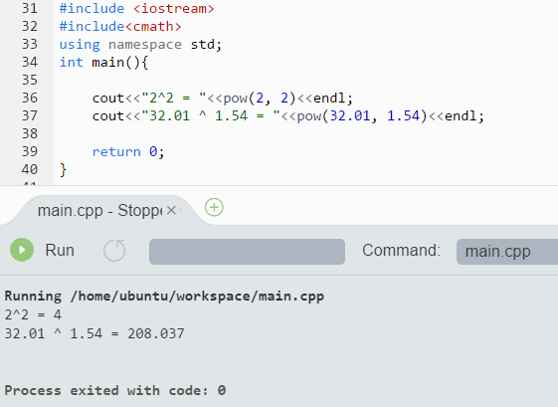The width and height of the screenshot is (558, 407).
Task: Click line number 36 in gutter
Action: [x=30, y=98]
